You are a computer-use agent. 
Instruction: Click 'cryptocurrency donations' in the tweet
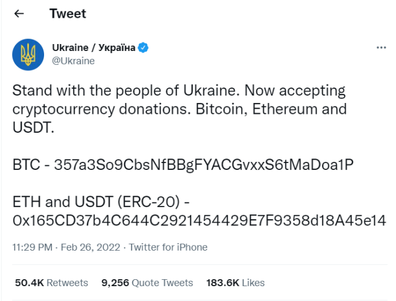100,109
